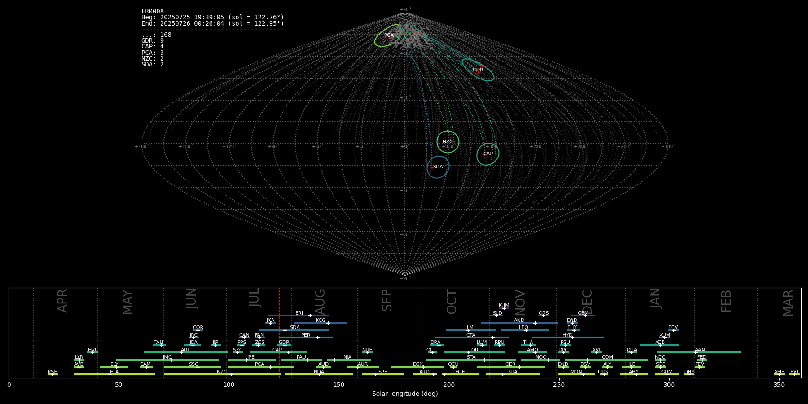Click the ORI shower label in timeline
Viewport: 808px width, 404px height.
475,350
